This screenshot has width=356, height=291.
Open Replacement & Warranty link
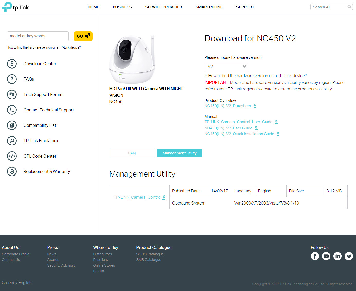pos(47,171)
